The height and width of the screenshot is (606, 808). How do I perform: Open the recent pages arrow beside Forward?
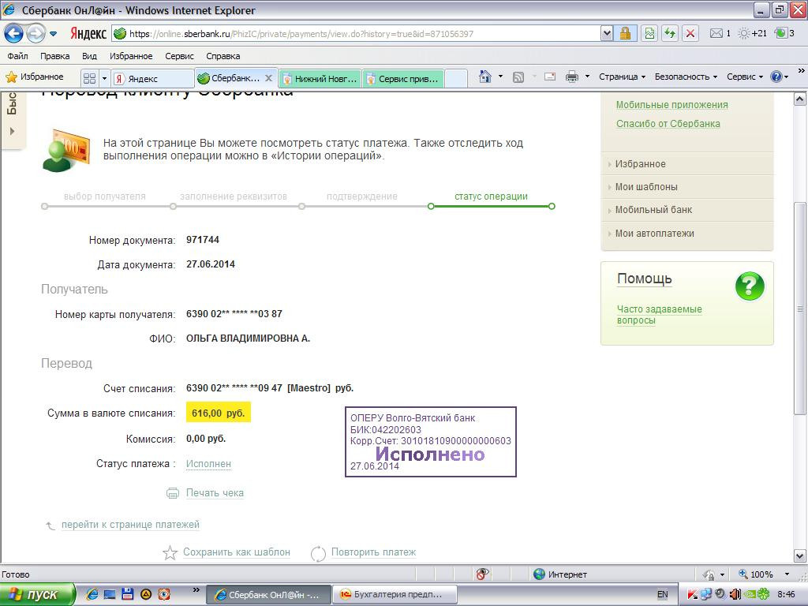[53, 35]
